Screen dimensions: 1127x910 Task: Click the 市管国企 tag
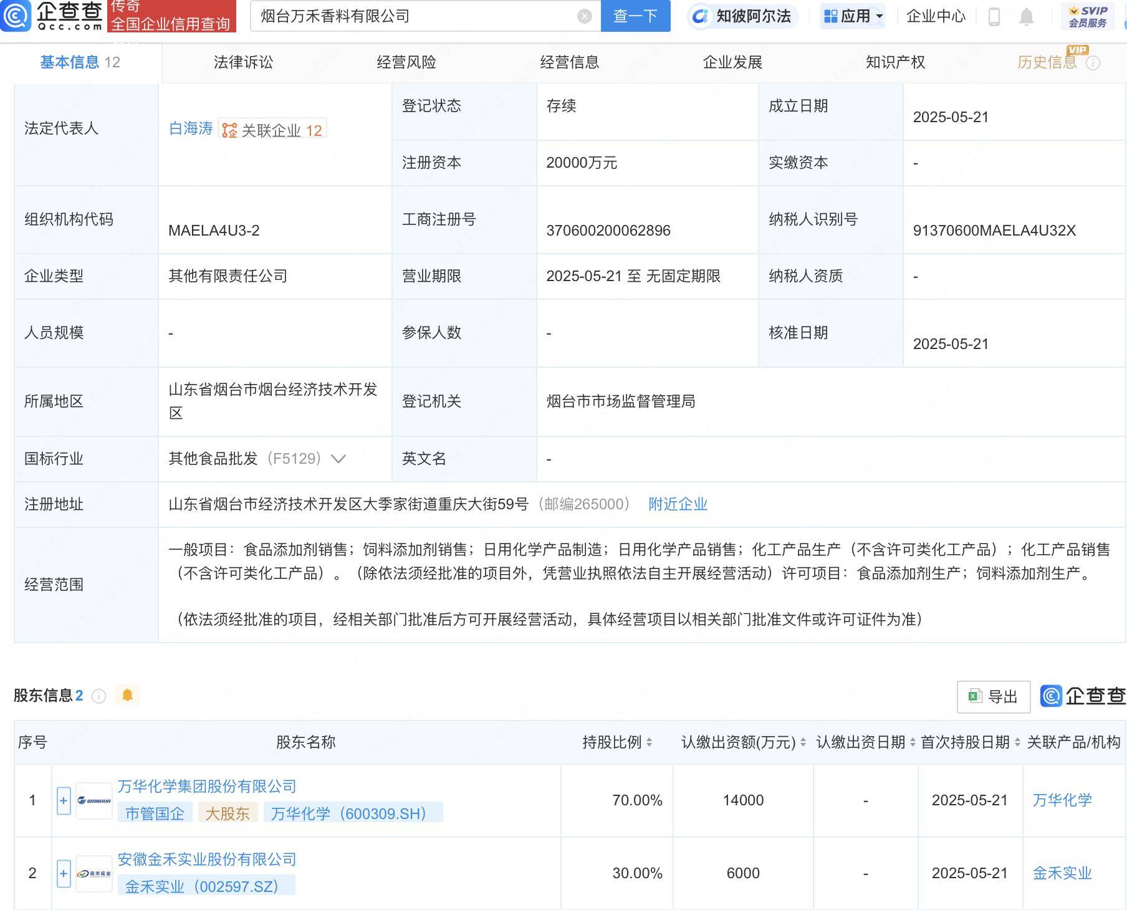[155, 813]
